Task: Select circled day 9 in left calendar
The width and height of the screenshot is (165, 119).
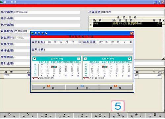Action: (x=54, y=67)
